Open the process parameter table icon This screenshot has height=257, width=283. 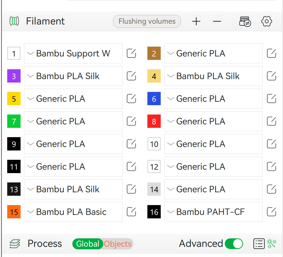[x=259, y=244]
